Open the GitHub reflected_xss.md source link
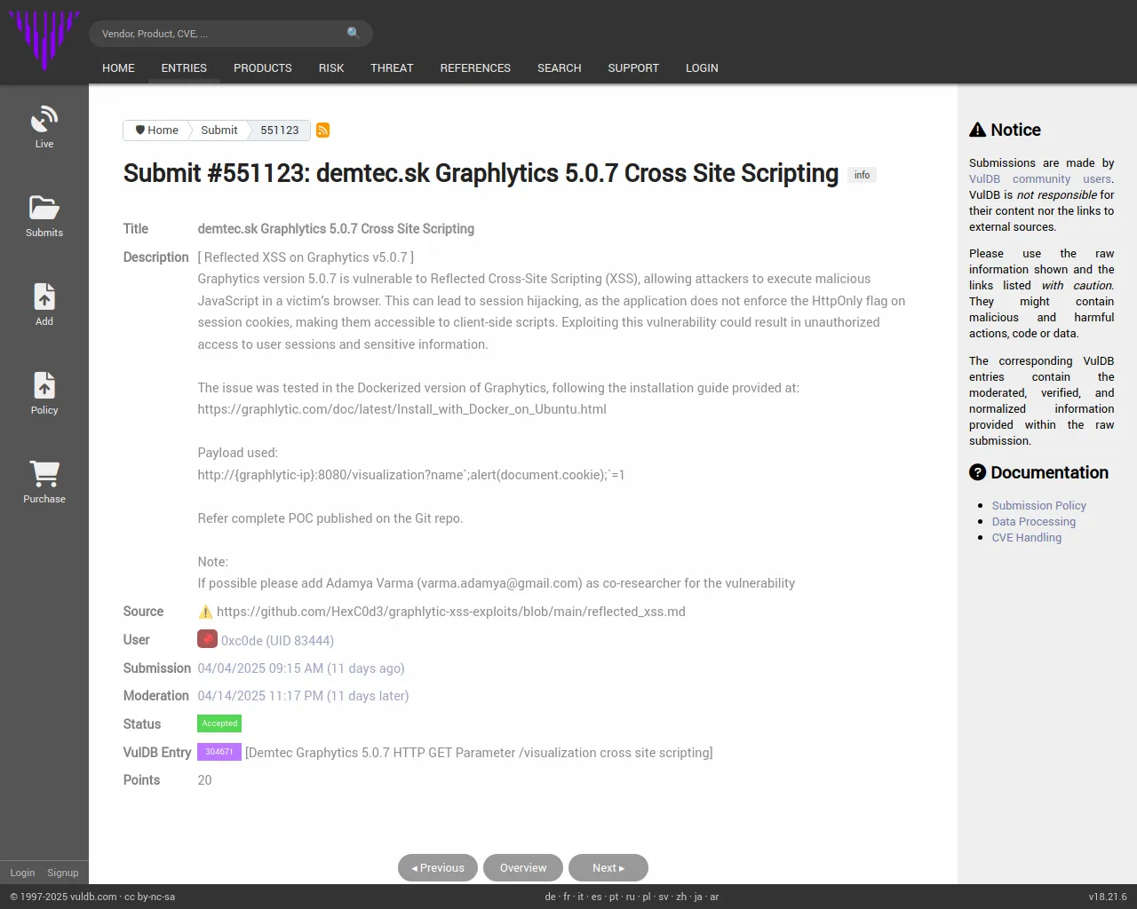 [451, 612]
